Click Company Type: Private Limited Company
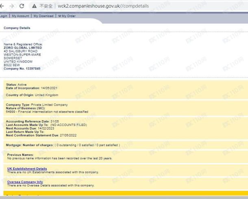This screenshot has width=248, height=199. coord(37,105)
